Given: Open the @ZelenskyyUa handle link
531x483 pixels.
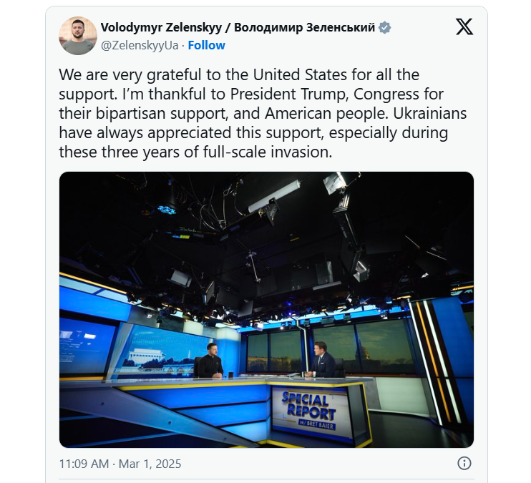Looking at the screenshot, I should tap(140, 45).
